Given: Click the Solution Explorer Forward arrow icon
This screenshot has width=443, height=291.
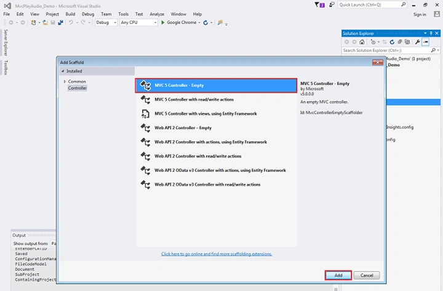Looking at the screenshot, I should pos(354,42).
